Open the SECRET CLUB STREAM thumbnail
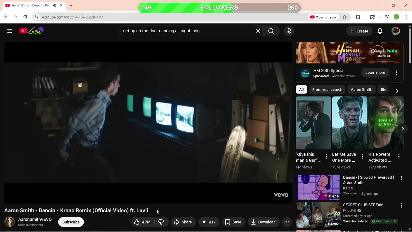412x232 pixels. (318, 215)
